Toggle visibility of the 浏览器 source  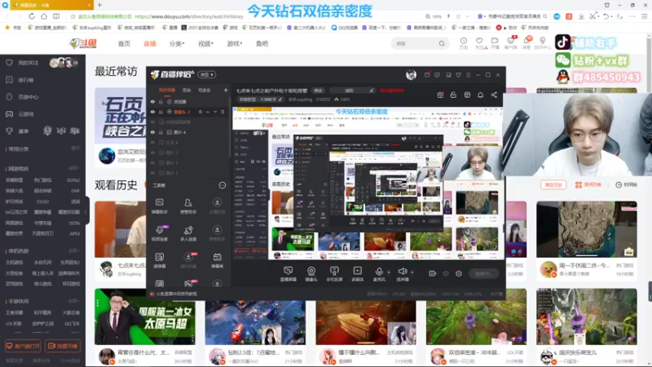click(152, 101)
